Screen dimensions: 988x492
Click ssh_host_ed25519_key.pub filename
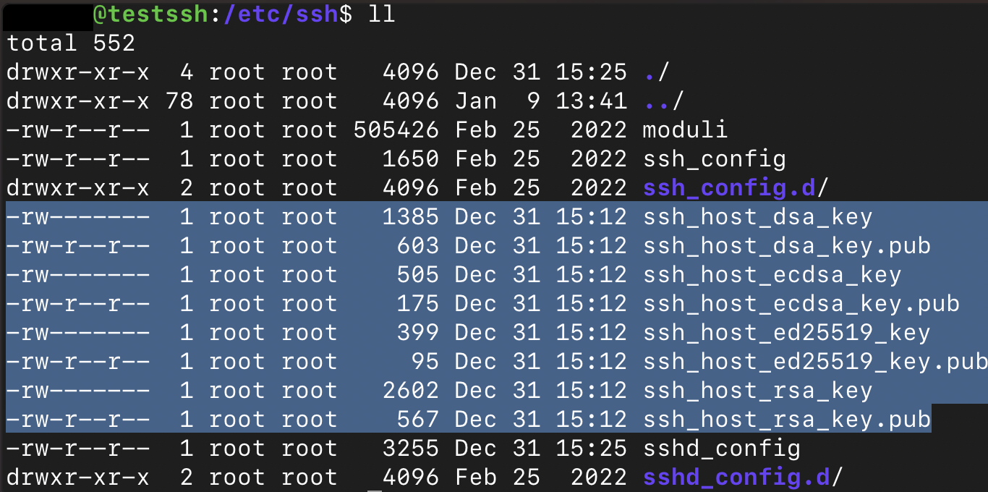815,361
